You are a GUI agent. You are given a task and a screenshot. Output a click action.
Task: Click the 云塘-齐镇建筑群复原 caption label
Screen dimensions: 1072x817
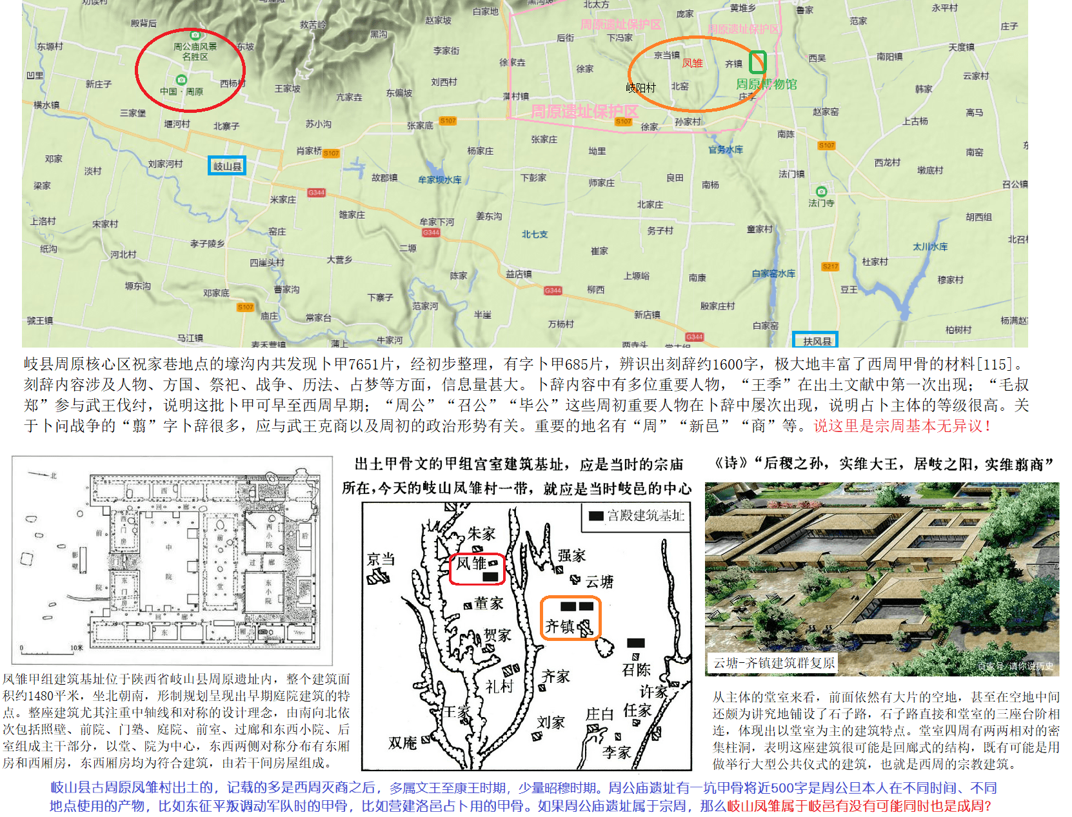tap(773, 663)
